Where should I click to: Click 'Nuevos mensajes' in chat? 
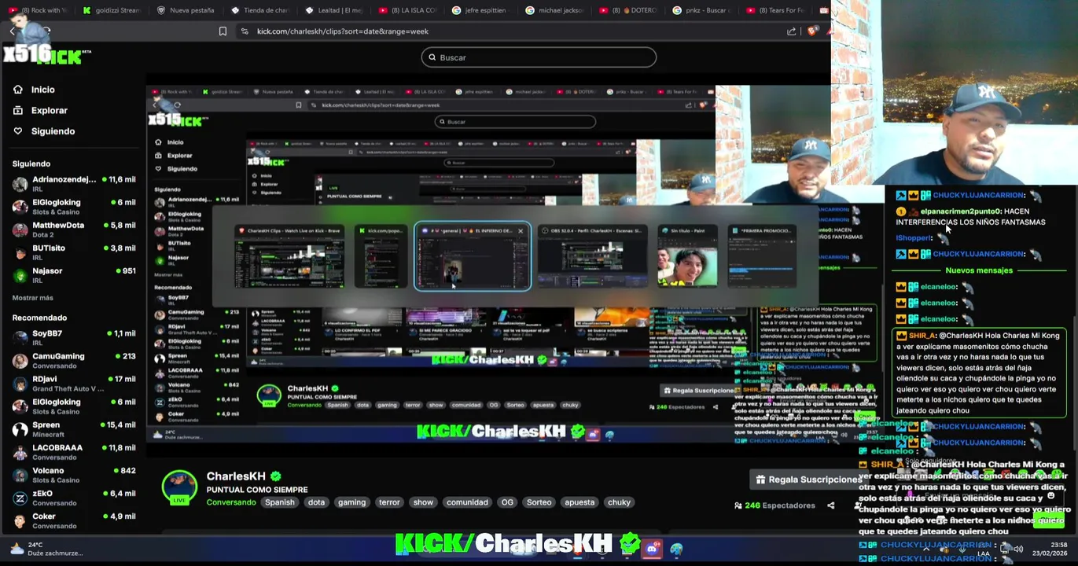point(978,270)
